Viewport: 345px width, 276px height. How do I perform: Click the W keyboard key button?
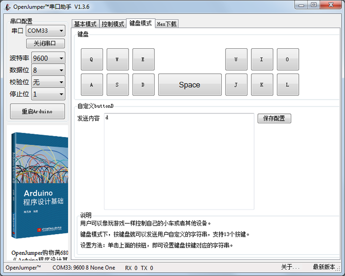[117, 60]
